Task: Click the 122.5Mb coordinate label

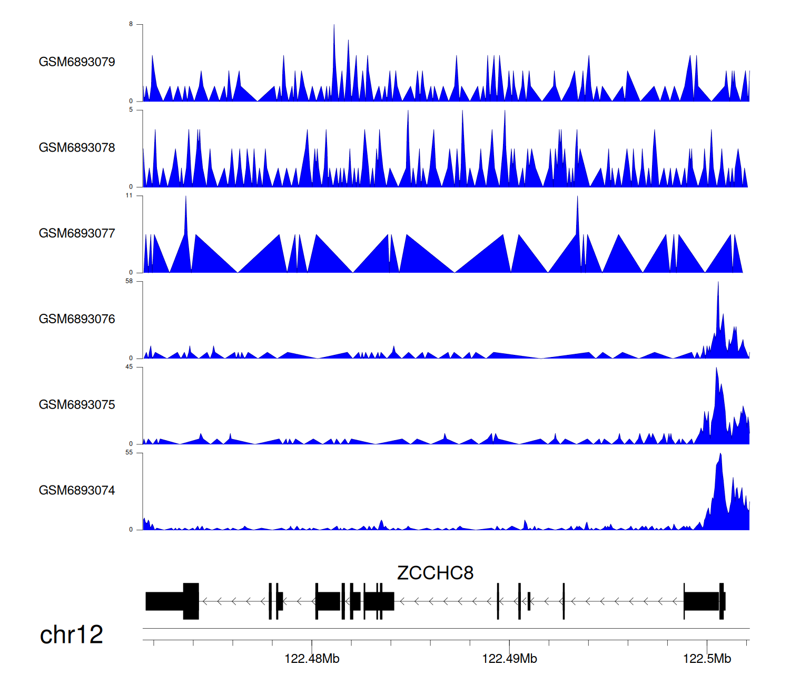Action: pyautogui.click(x=707, y=659)
